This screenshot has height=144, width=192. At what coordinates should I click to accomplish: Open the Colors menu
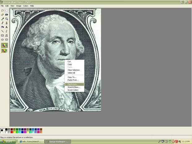[x=26, y=6]
